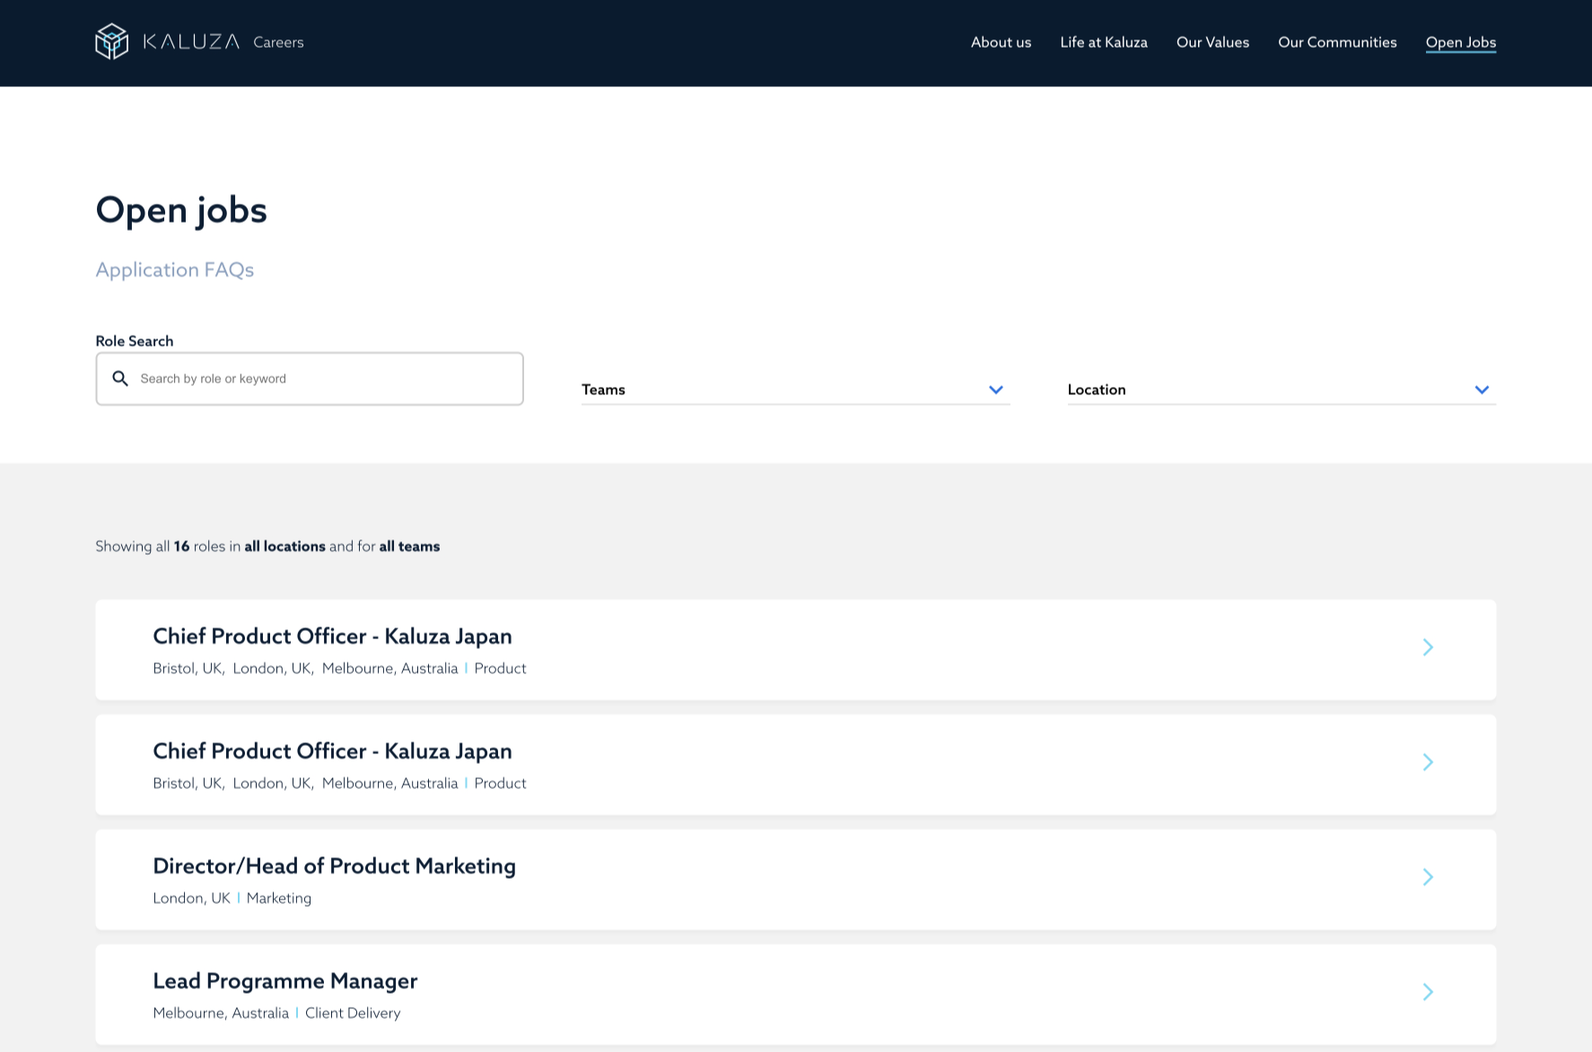The height and width of the screenshot is (1052, 1592).
Task: Open first Chief Product Officer arrow icon
Action: 1428,647
